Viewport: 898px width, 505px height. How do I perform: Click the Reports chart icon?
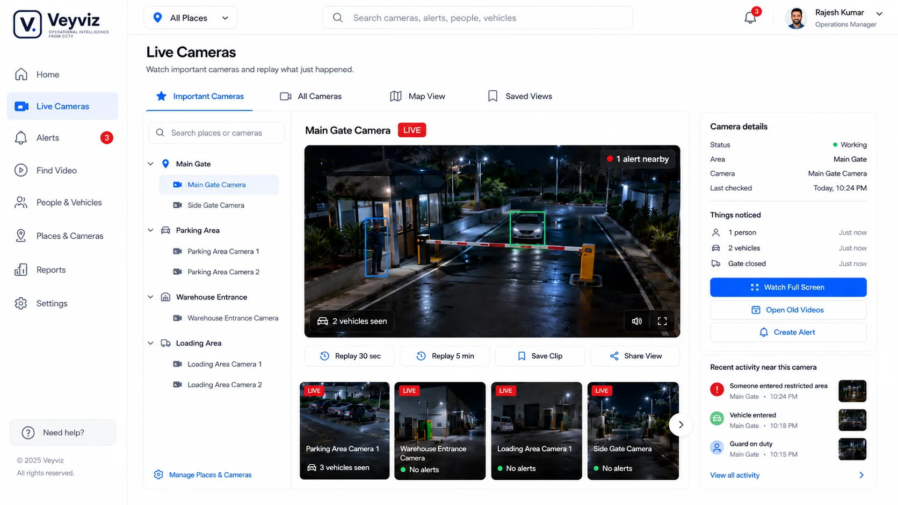coord(21,269)
